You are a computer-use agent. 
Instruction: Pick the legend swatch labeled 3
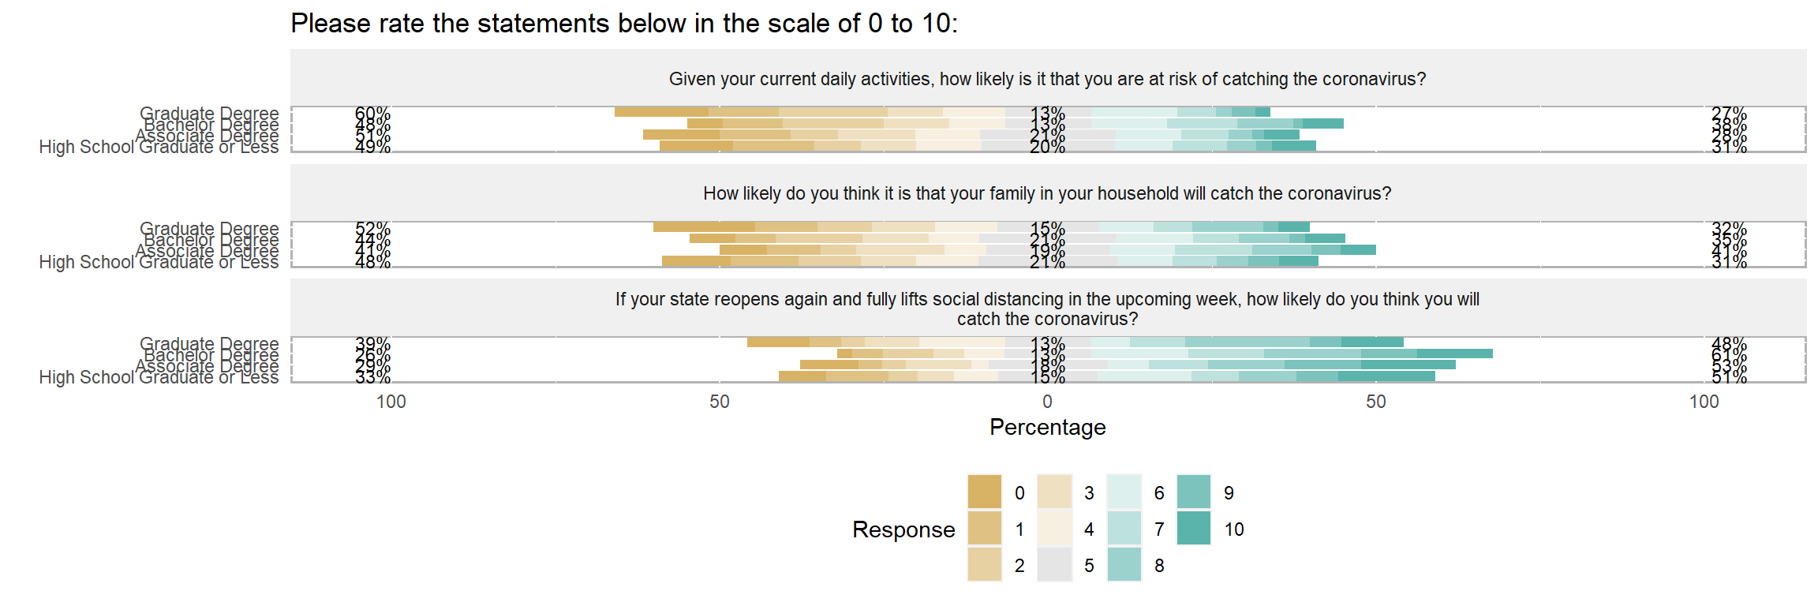pyautogui.click(x=1054, y=492)
